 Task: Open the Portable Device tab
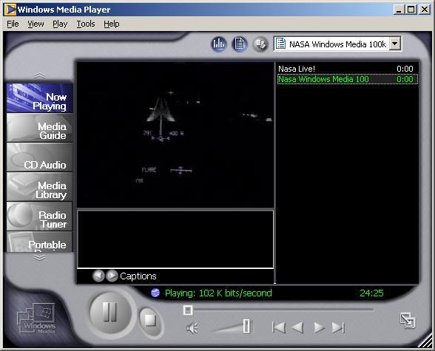[39, 242]
